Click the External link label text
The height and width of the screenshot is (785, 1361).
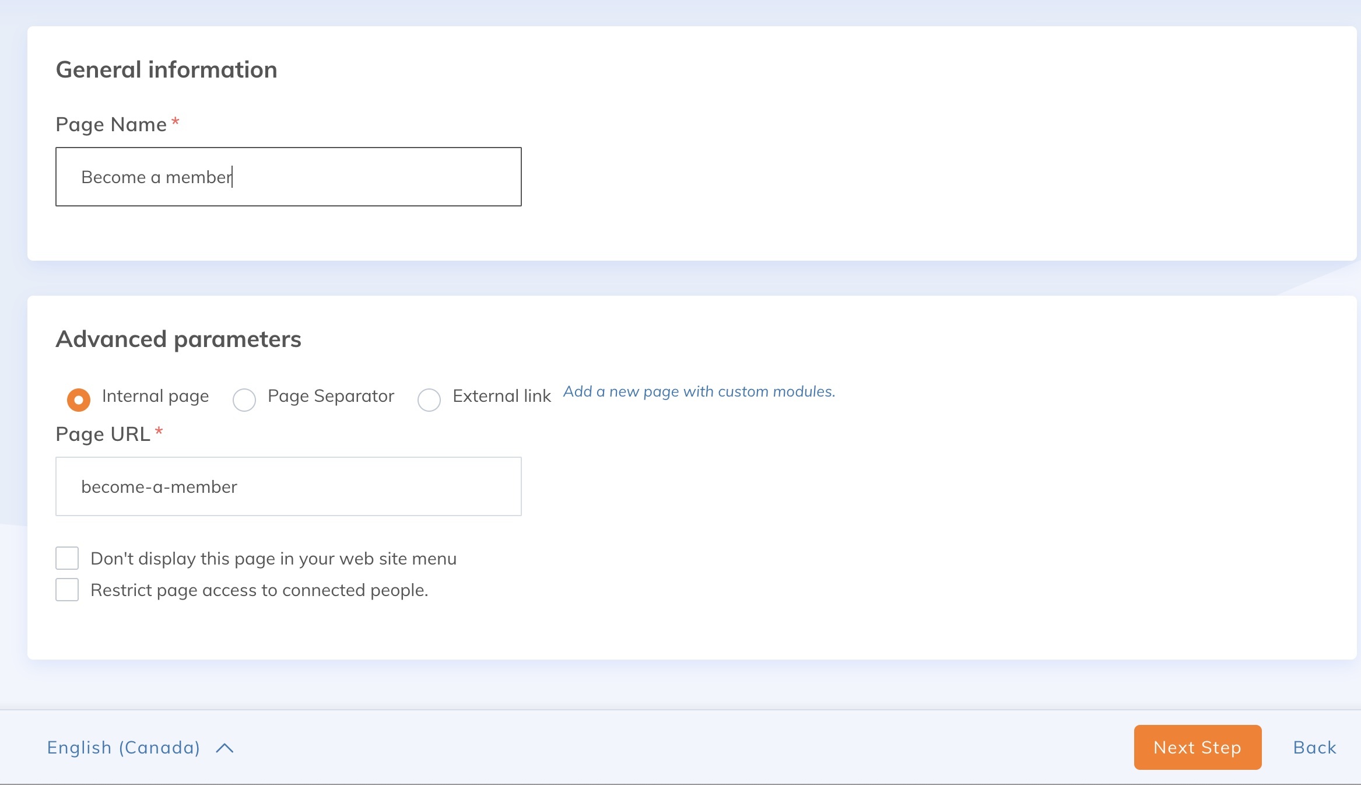click(501, 396)
